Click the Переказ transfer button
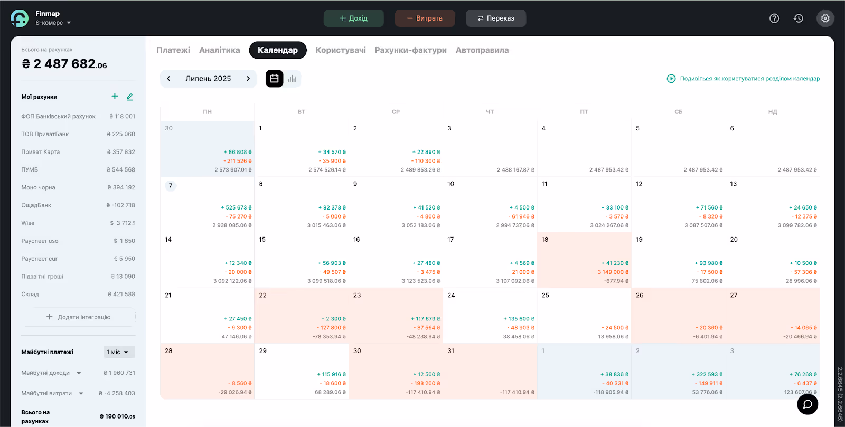 pos(496,18)
